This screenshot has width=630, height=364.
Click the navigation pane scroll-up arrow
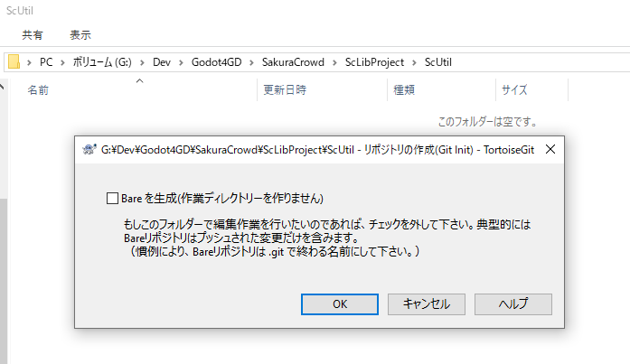coord(2,86)
